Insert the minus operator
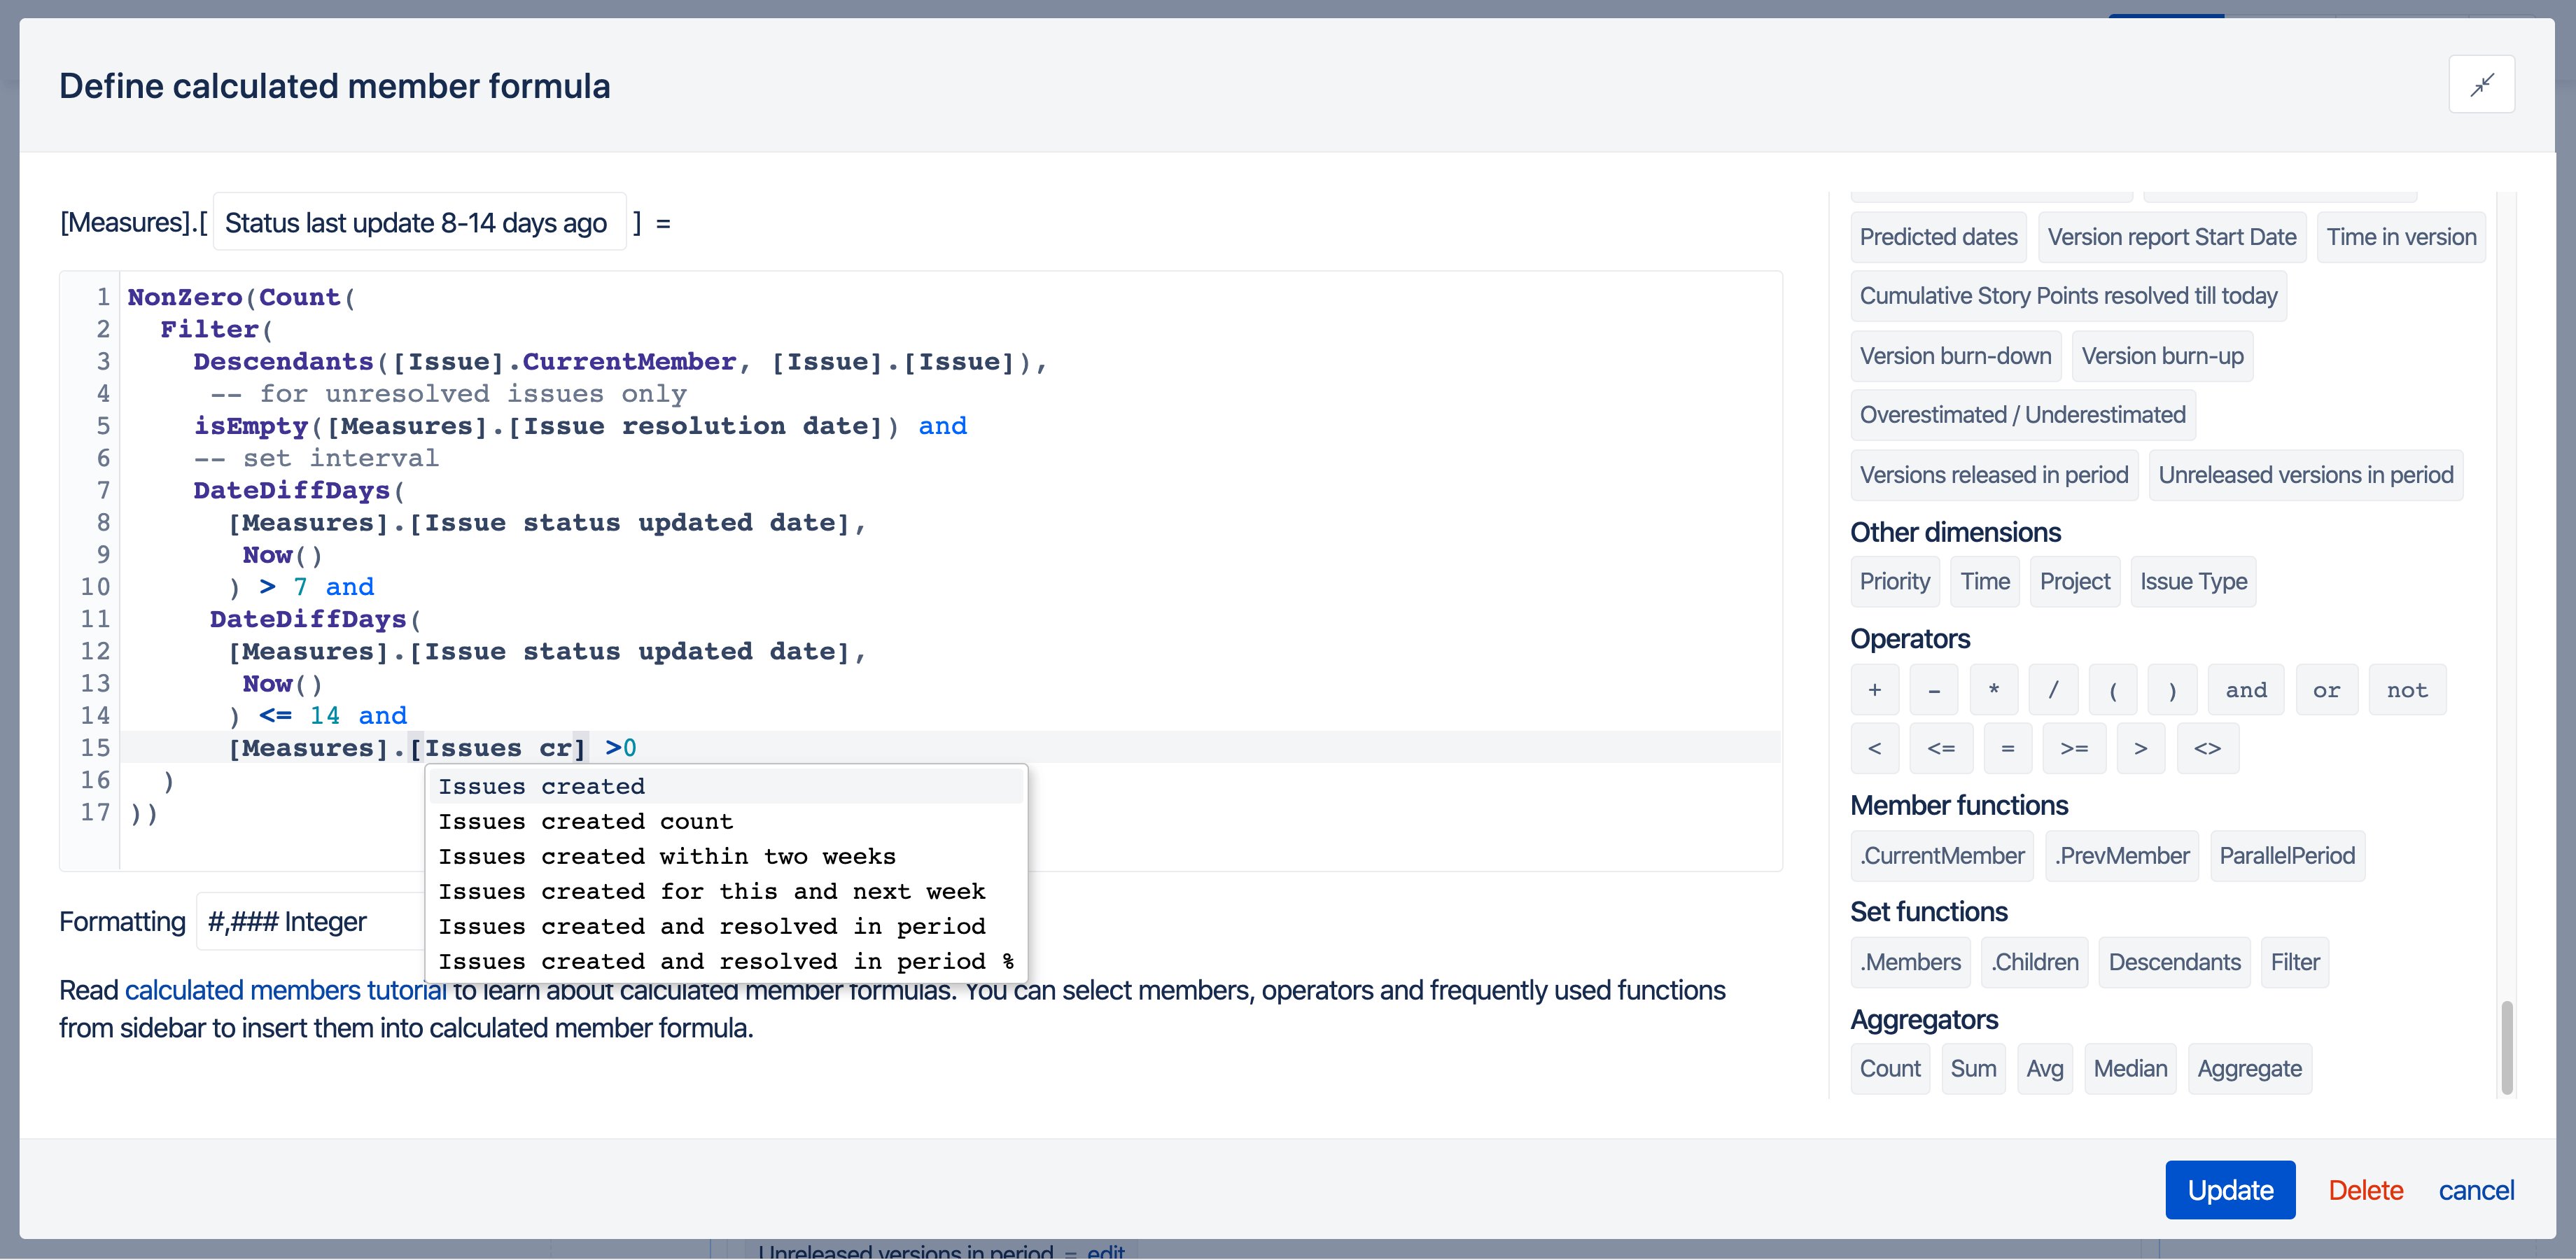Screen dimensions: 2576x1260 click(1934, 690)
